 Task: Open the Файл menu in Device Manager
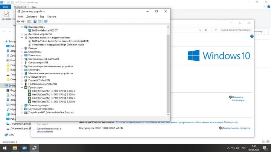click(20, 17)
